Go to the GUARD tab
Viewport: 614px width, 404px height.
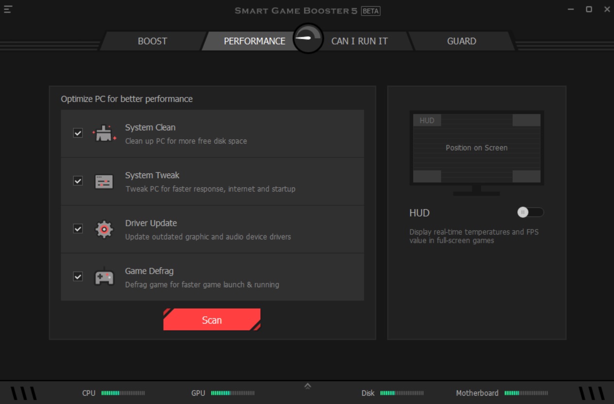pos(461,41)
